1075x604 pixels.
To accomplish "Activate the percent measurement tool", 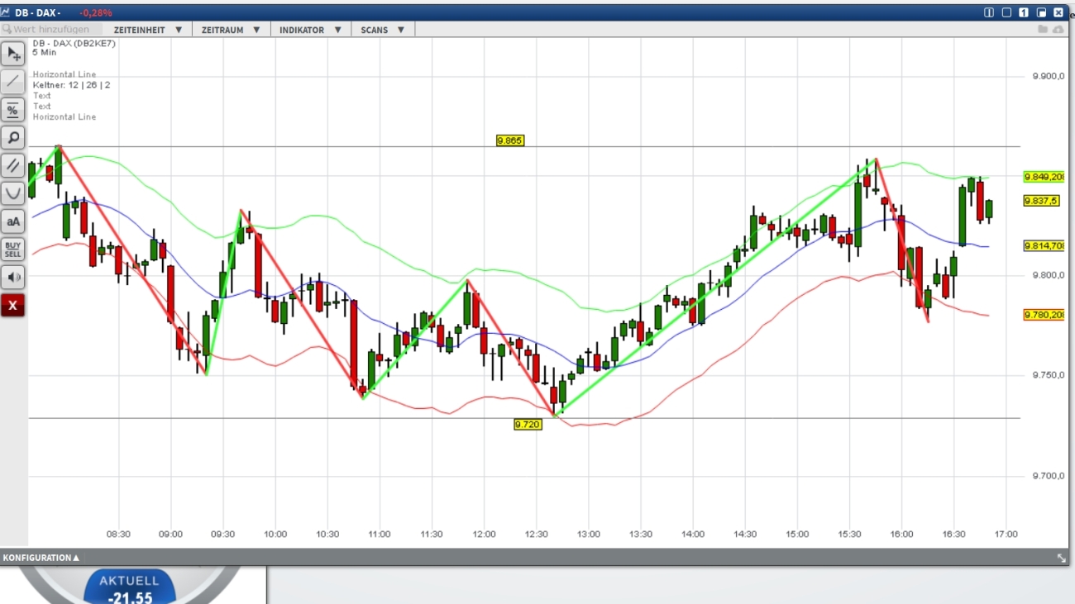I will [12, 109].
